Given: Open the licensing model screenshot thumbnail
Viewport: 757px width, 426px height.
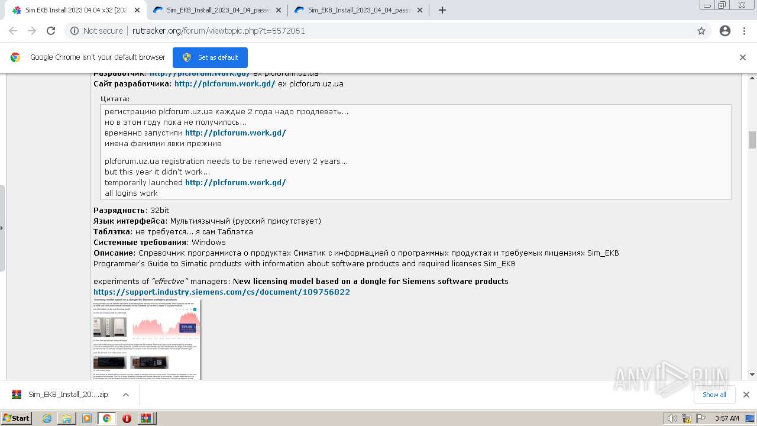Looking at the screenshot, I should [x=147, y=339].
